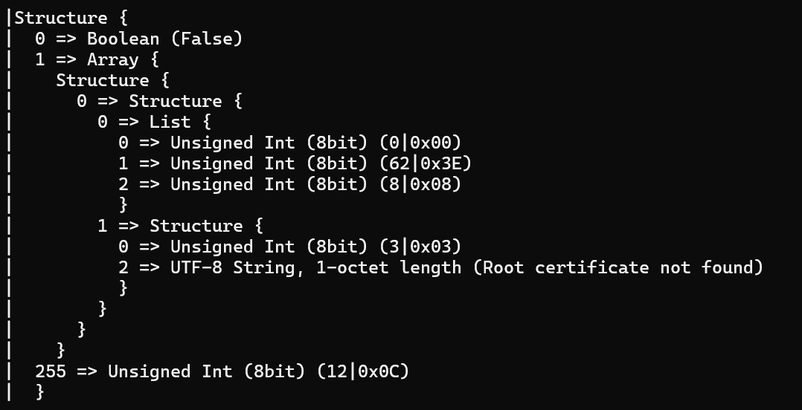802x410 pixels.
Task: Click the word "Array"
Action: coord(112,59)
